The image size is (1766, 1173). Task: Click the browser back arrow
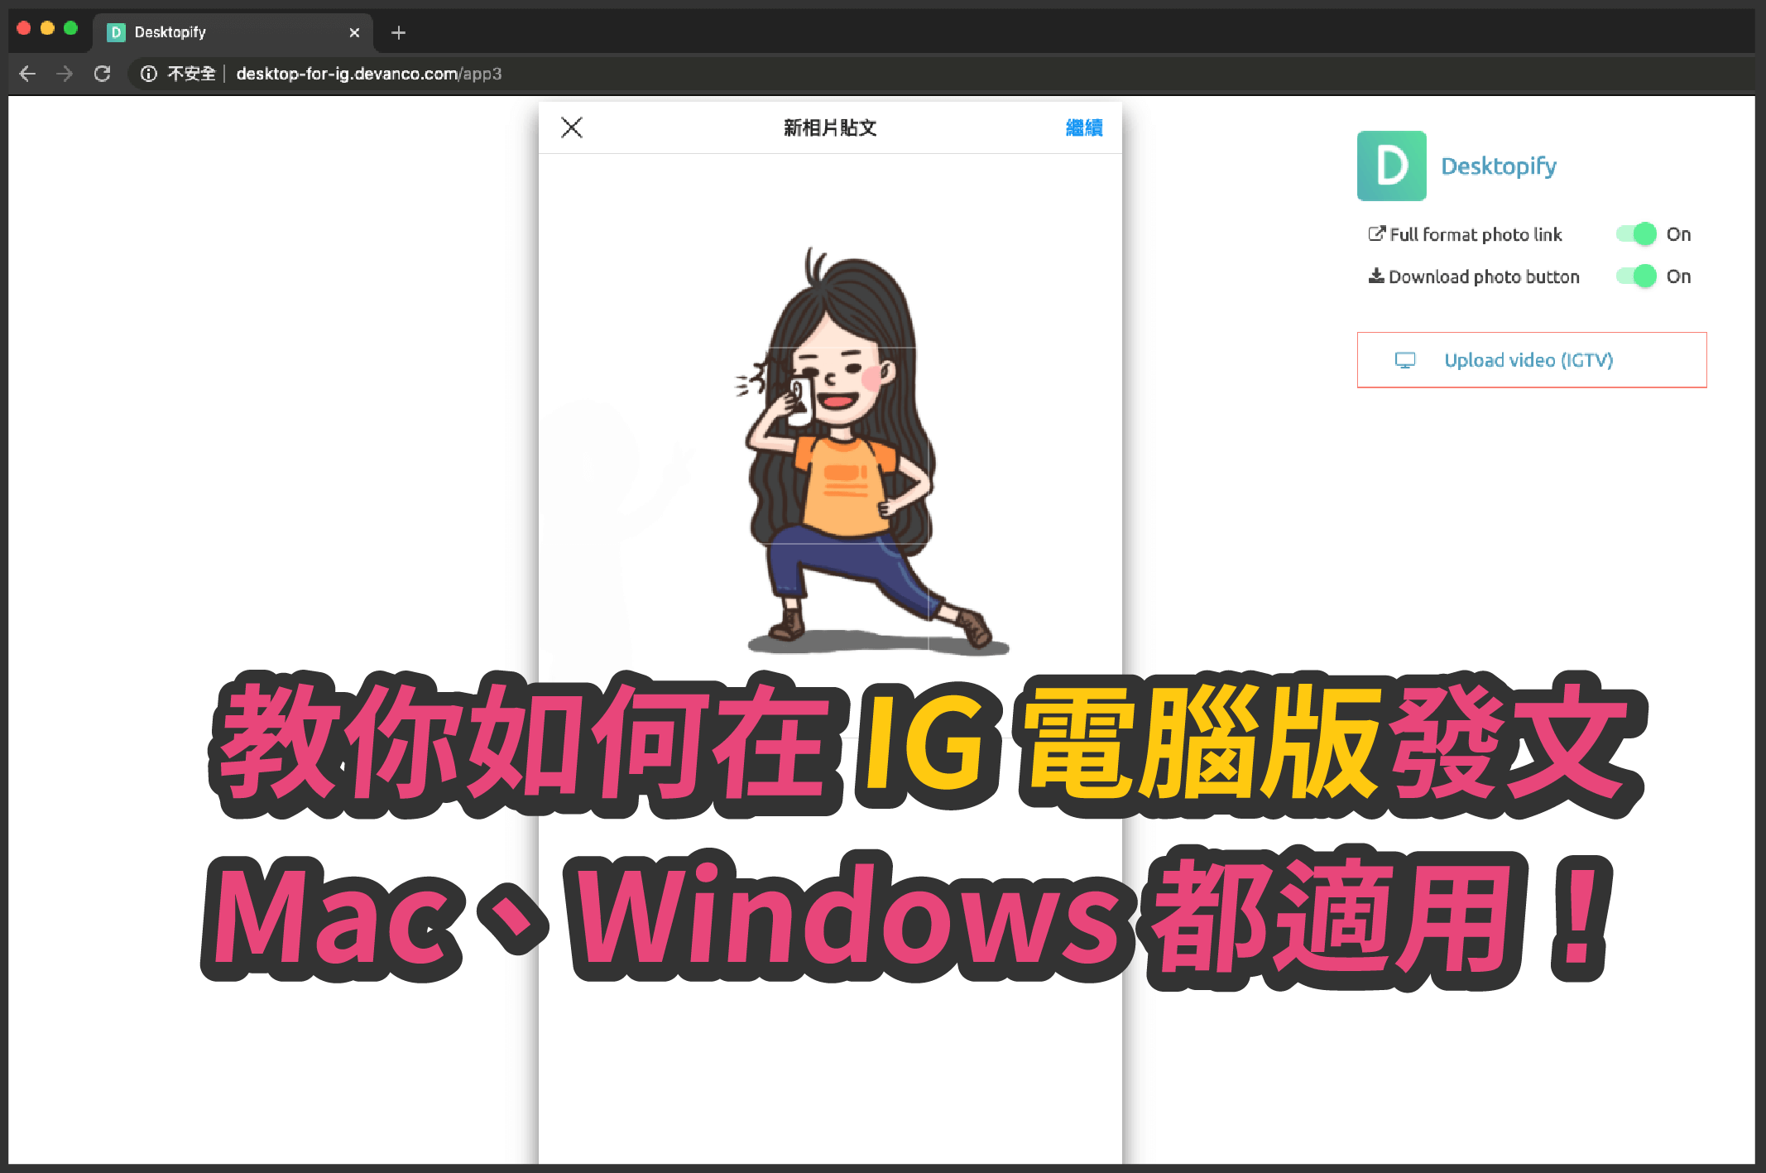[x=27, y=74]
